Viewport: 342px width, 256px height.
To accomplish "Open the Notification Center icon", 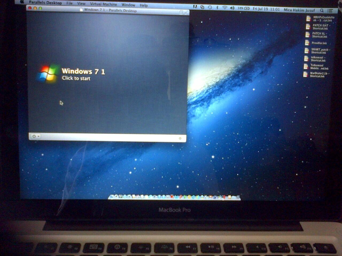I will tap(330, 11).
